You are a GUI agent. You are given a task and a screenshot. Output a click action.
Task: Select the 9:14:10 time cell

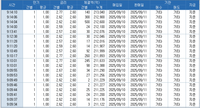12,12
